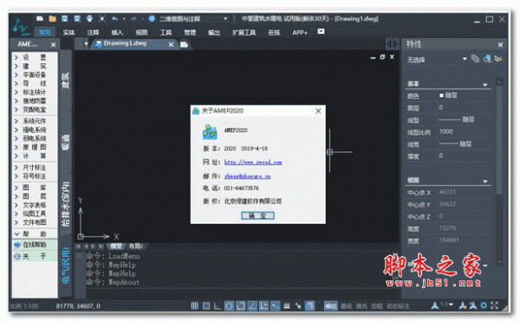Click the 关于 menu item
Viewport: 520px width, 322px height.
tap(35, 256)
